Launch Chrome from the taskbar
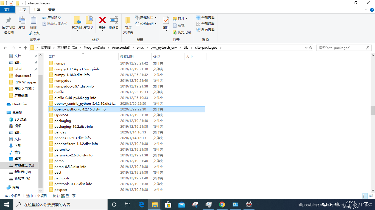375x210 pixels. tap(222, 204)
